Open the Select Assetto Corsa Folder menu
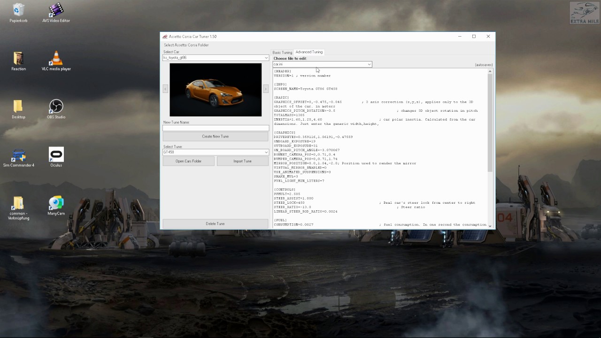 (x=186, y=45)
